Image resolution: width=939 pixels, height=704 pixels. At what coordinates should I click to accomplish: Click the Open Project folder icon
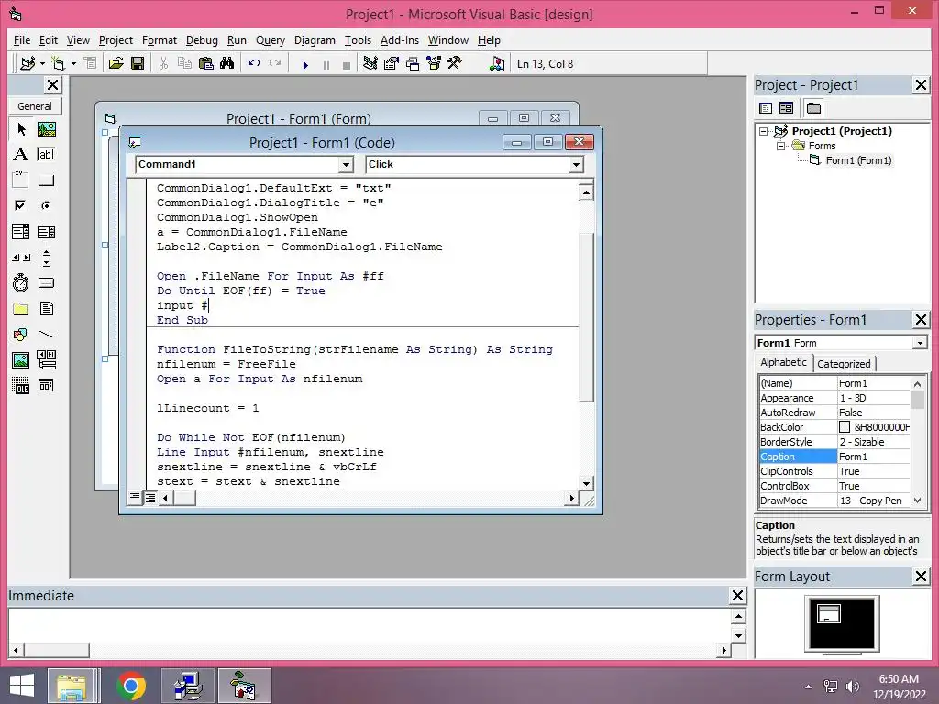(x=116, y=63)
